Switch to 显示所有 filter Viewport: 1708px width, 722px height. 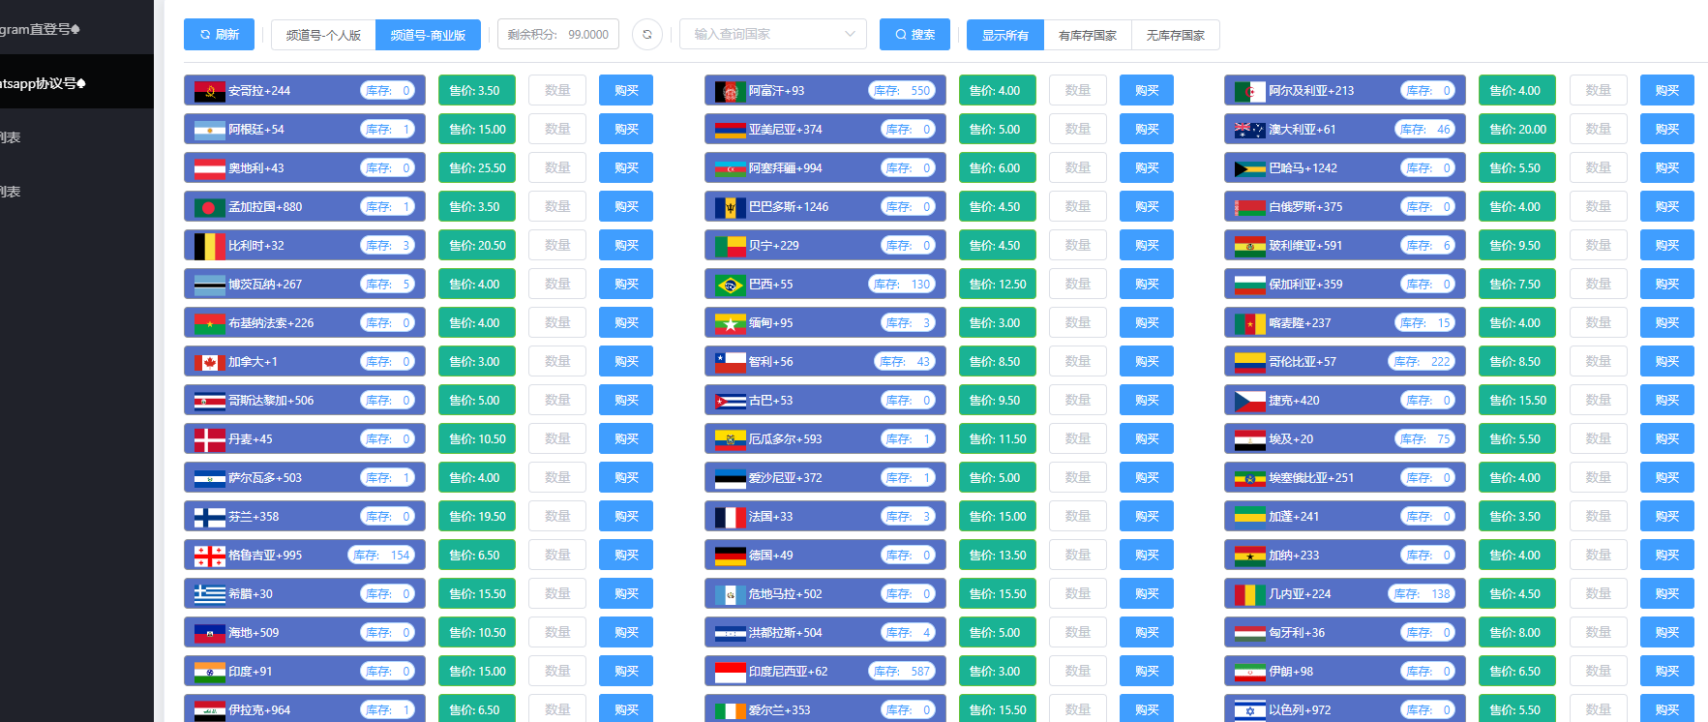pyautogui.click(x=1004, y=35)
